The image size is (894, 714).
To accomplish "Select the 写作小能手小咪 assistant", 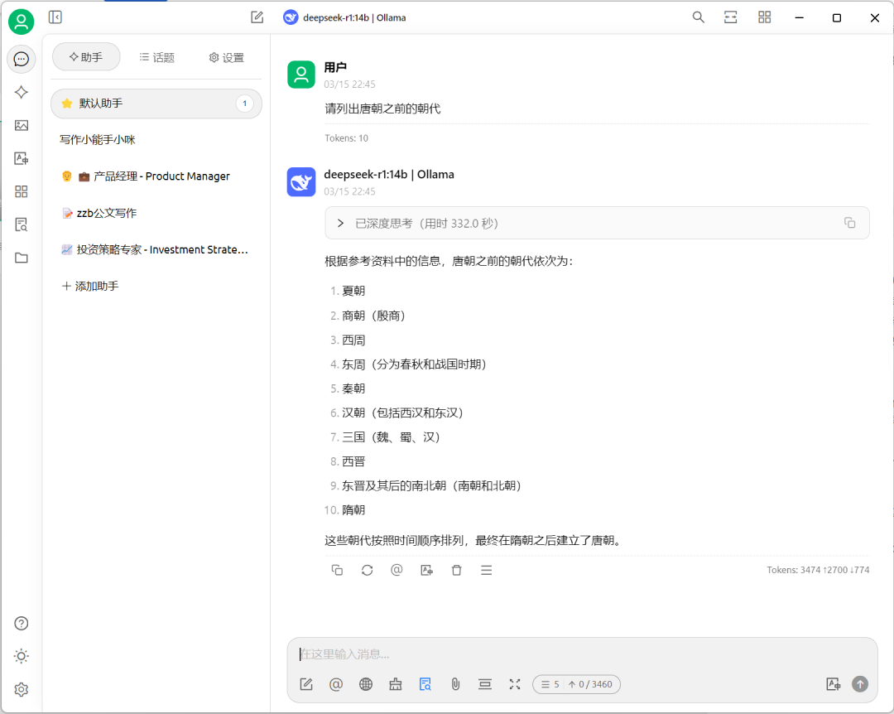I will pyautogui.click(x=96, y=141).
